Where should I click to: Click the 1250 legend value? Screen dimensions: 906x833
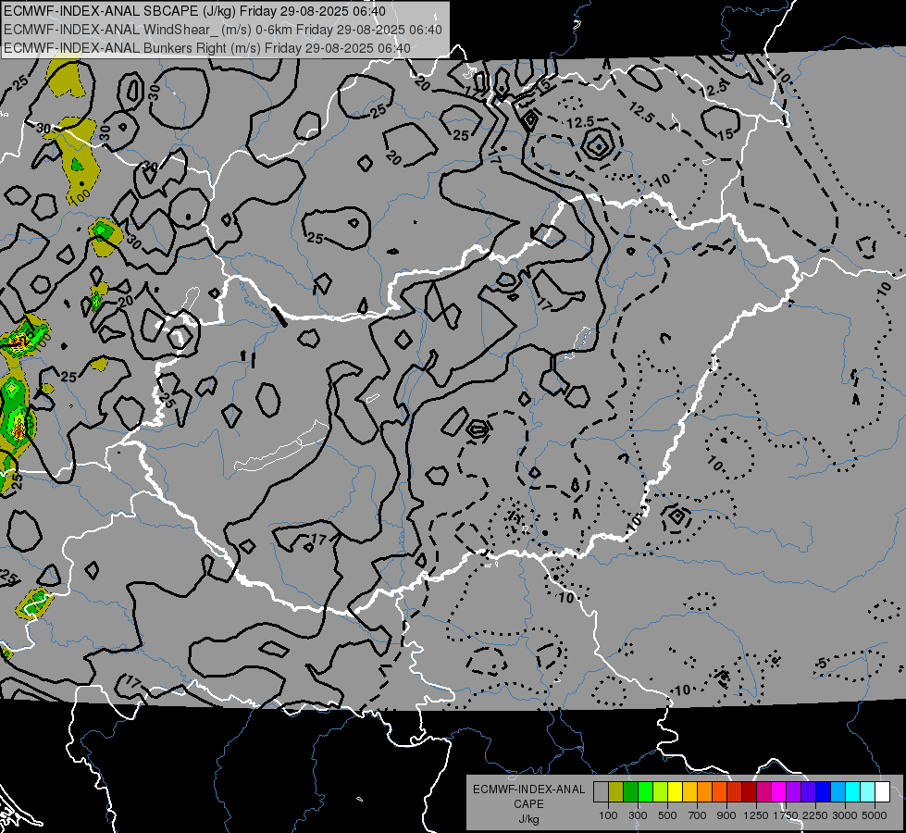point(756,815)
